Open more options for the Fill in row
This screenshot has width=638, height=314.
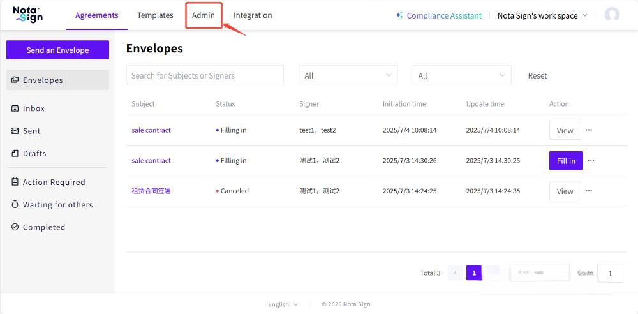591,161
